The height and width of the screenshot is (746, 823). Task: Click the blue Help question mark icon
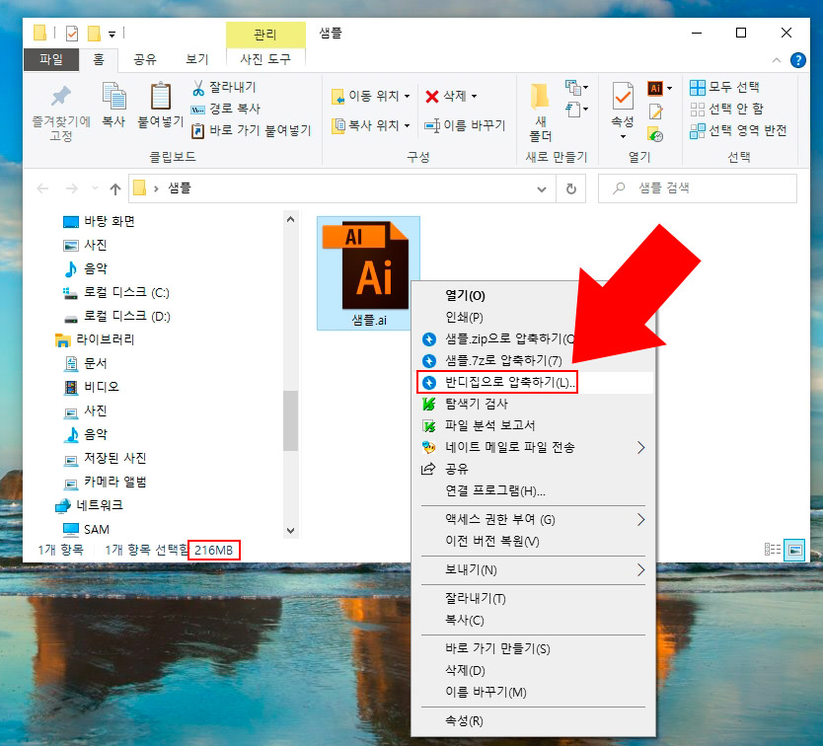797,60
